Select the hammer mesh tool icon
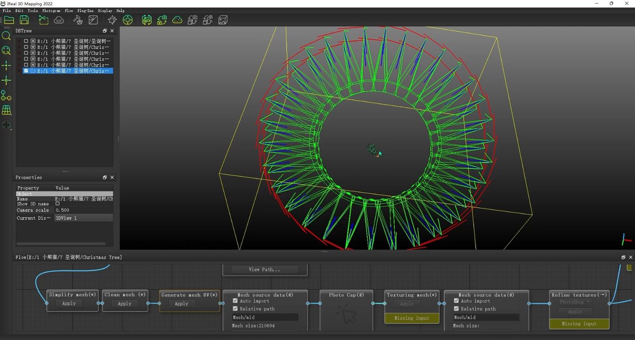The image size is (635, 340). [x=78, y=20]
